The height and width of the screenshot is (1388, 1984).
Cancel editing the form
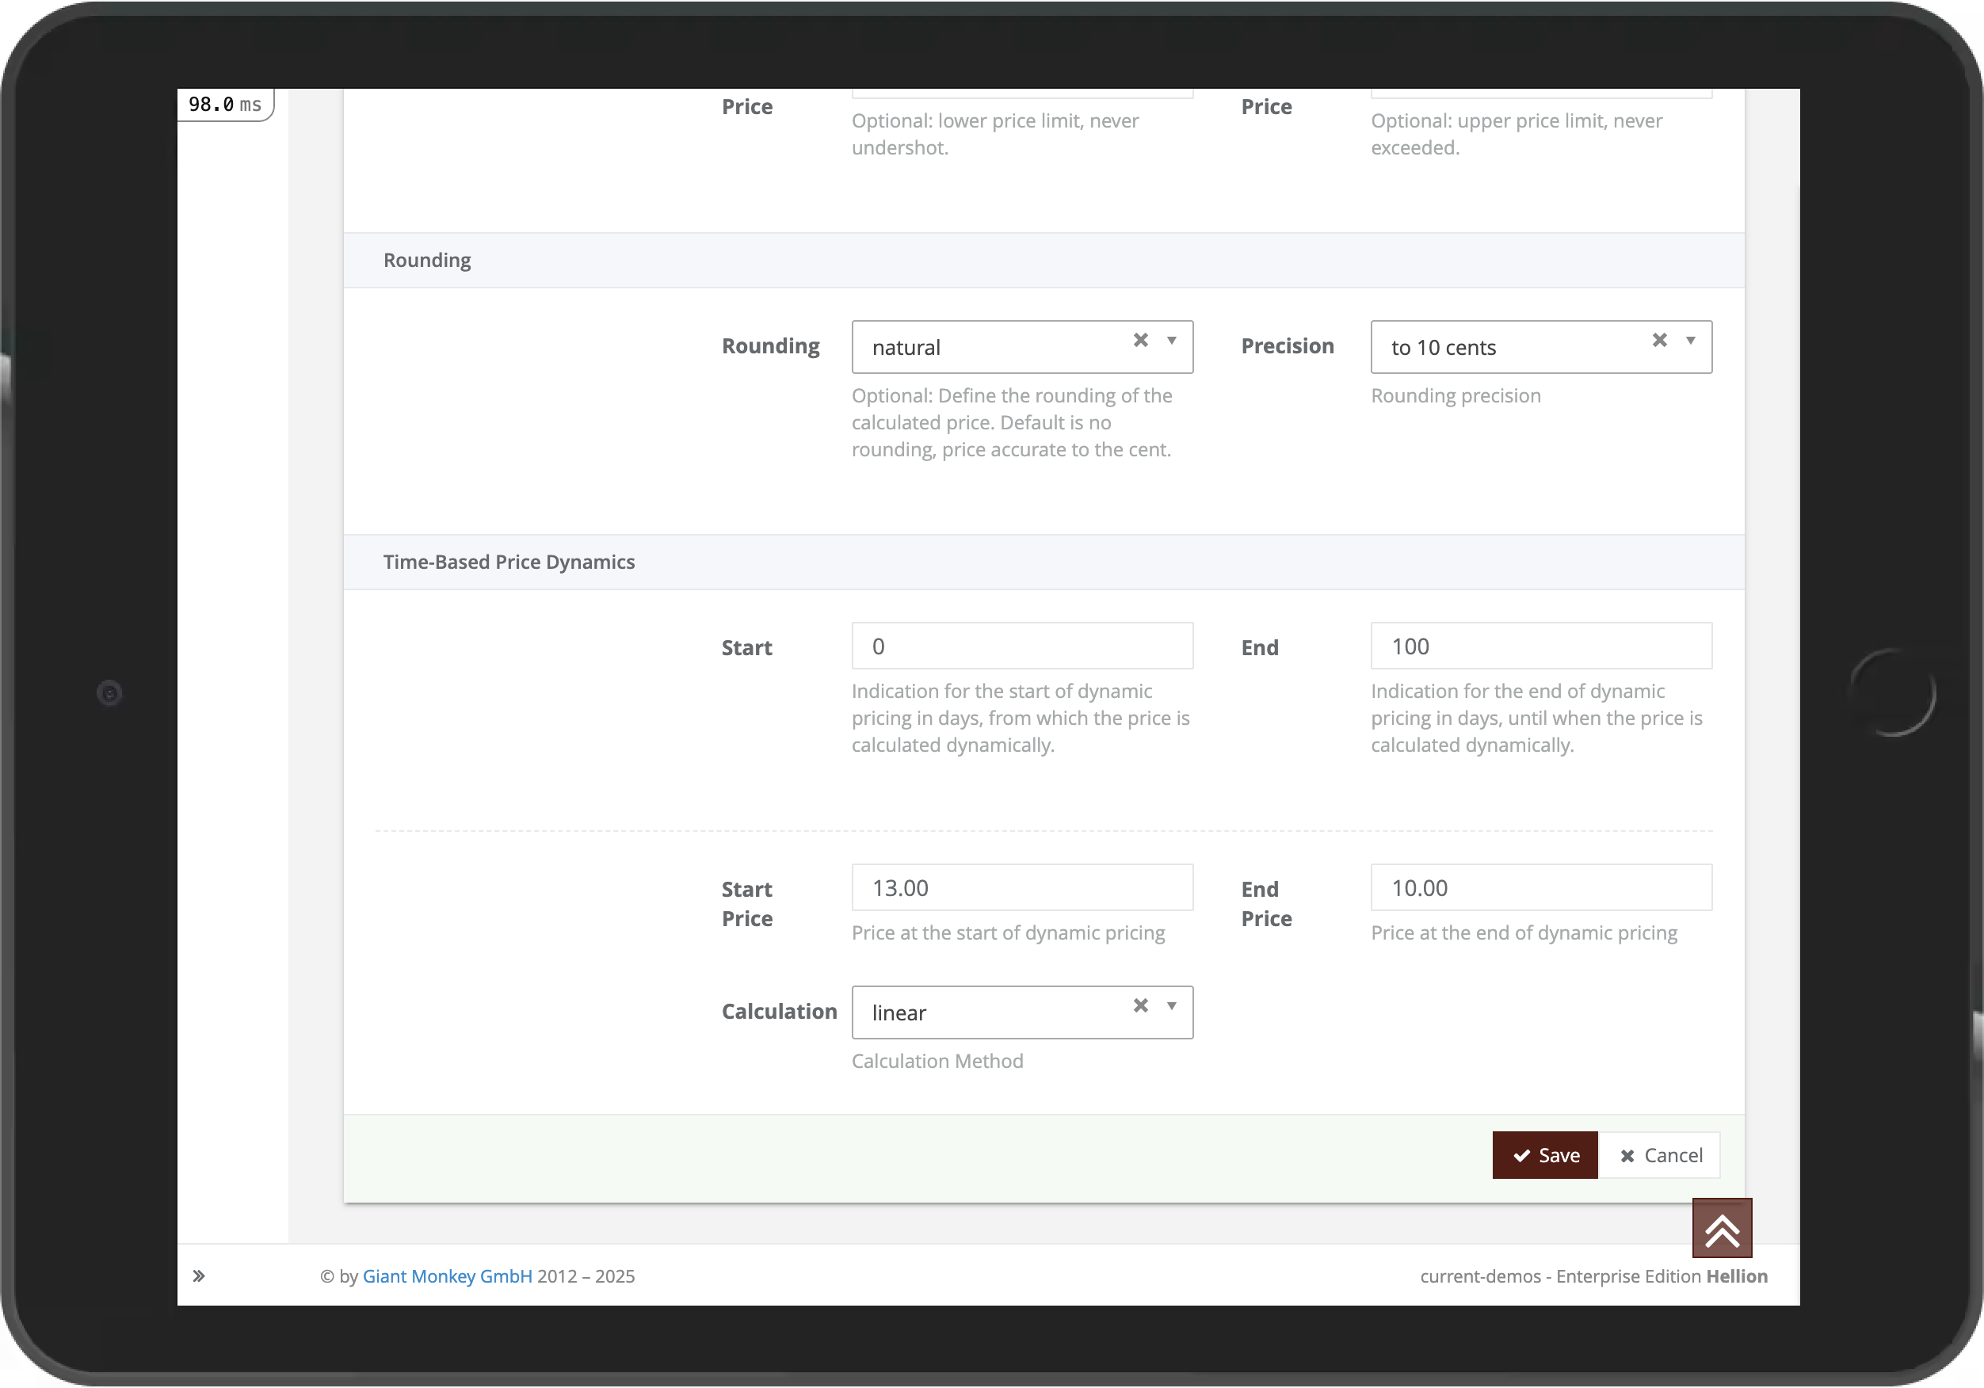(x=1659, y=1156)
